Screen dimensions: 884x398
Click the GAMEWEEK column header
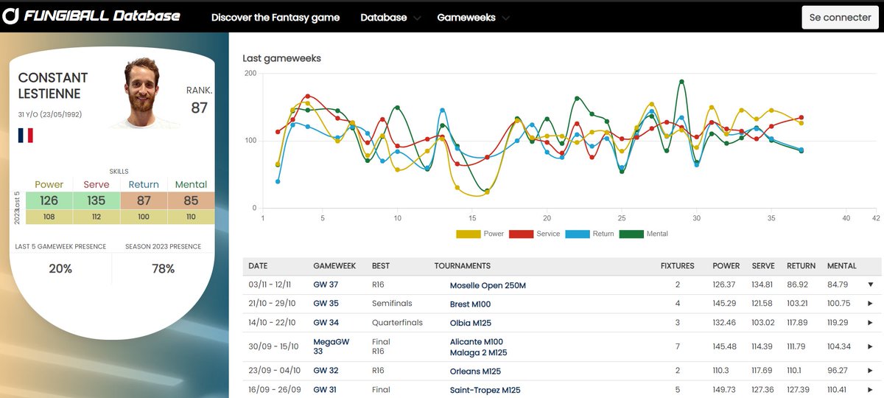(x=334, y=265)
